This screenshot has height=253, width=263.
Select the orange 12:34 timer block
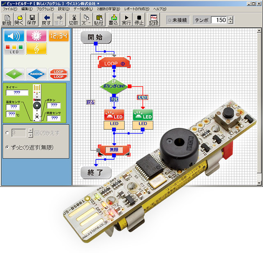click(x=59, y=36)
